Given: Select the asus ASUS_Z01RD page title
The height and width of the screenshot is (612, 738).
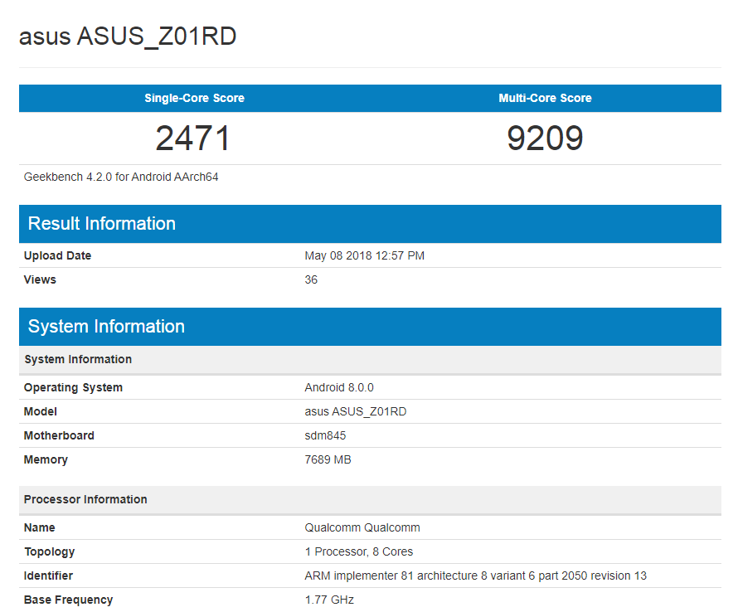Looking at the screenshot, I should 127,36.
